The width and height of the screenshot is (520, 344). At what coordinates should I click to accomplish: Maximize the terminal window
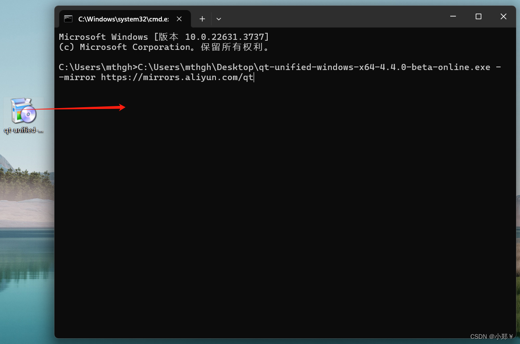click(x=478, y=17)
